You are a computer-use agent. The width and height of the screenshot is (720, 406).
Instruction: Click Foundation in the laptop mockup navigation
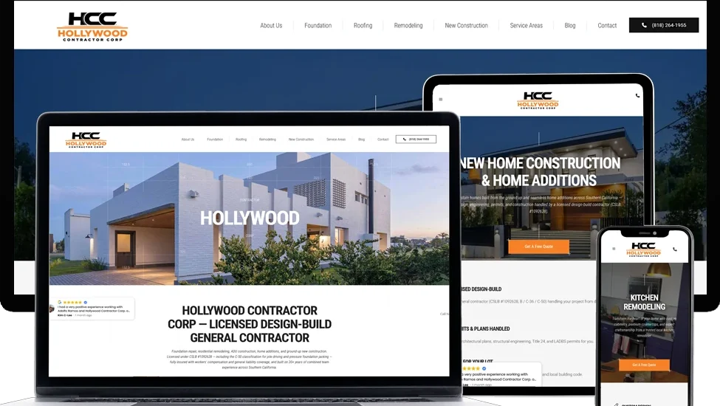pos(215,140)
